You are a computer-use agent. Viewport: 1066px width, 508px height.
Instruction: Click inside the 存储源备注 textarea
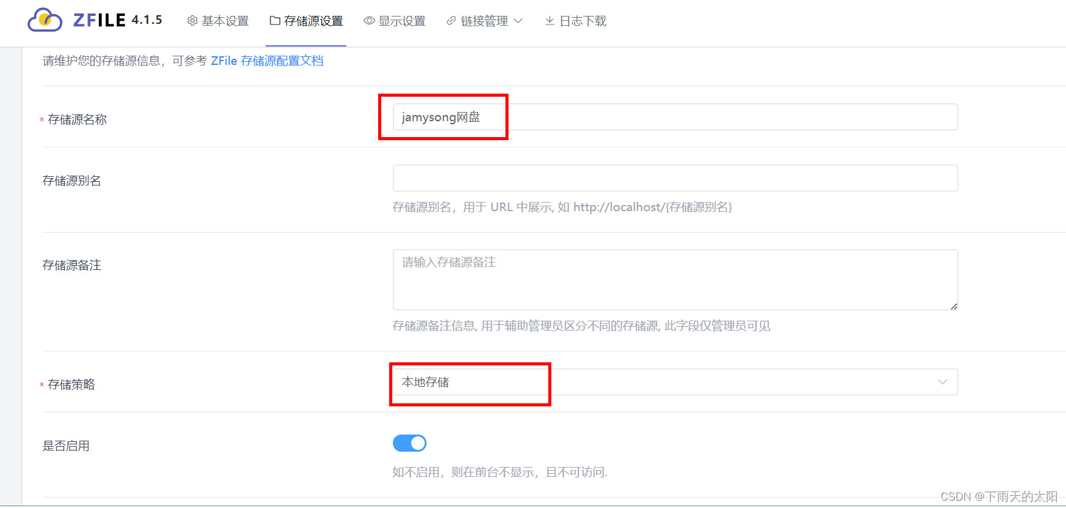pos(675,280)
